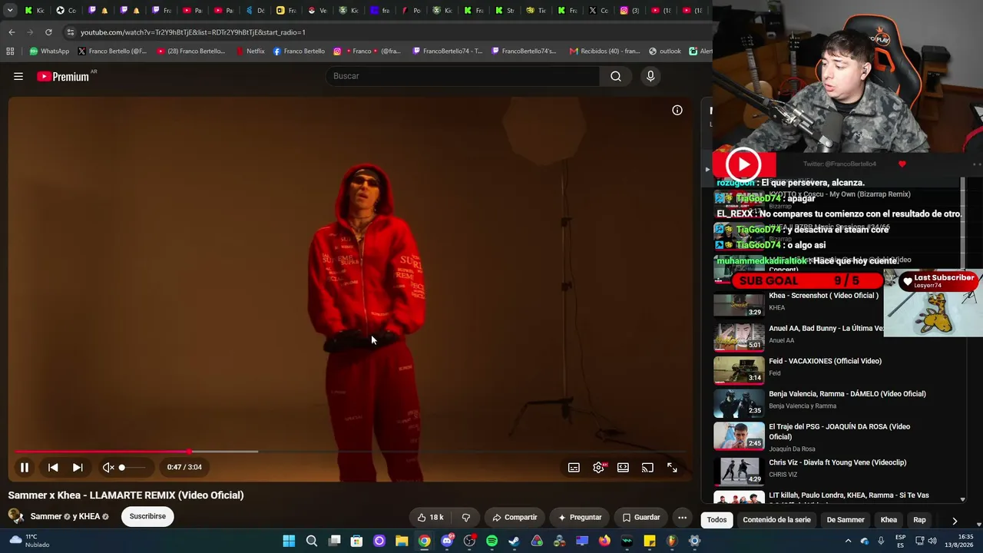Show more filter chips with the arrow
Viewport: 983px width, 553px height.
pos(955,521)
